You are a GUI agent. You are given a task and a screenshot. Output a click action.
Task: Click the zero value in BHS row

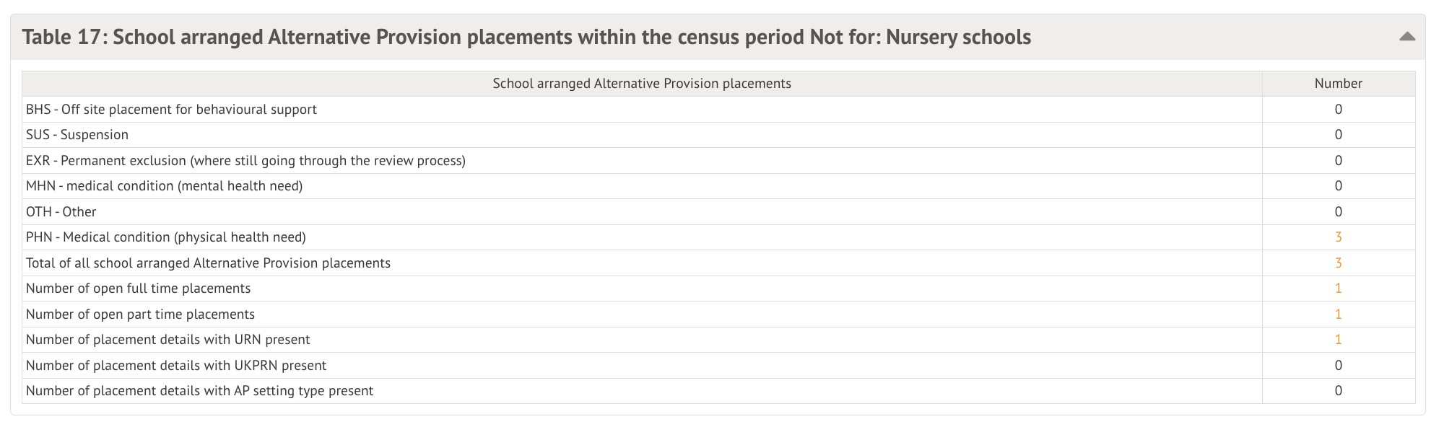(1338, 110)
